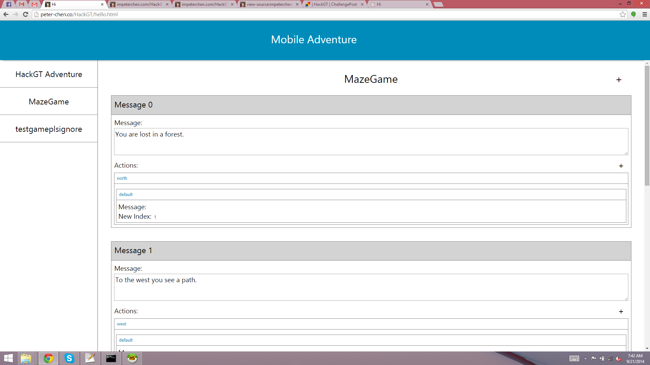Click the browser reload icon
The width and height of the screenshot is (650, 365).
(25, 14)
